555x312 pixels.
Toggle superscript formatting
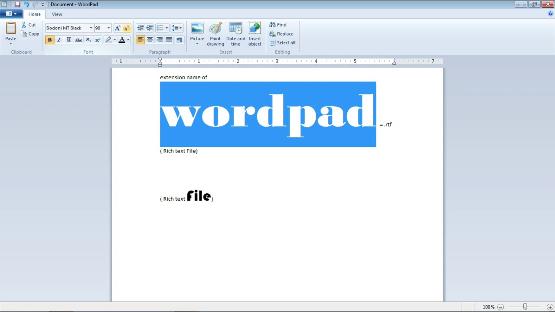pyautogui.click(x=98, y=40)
